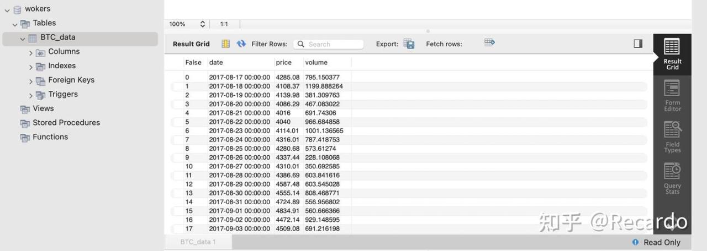Expand the Indexes tree node
The image size is (707, 251).
[x=31, y=67]
